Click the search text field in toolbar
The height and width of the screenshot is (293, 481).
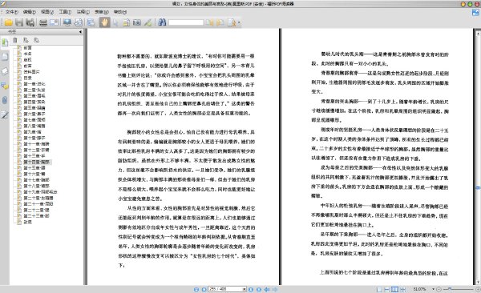tap(186, 22)
